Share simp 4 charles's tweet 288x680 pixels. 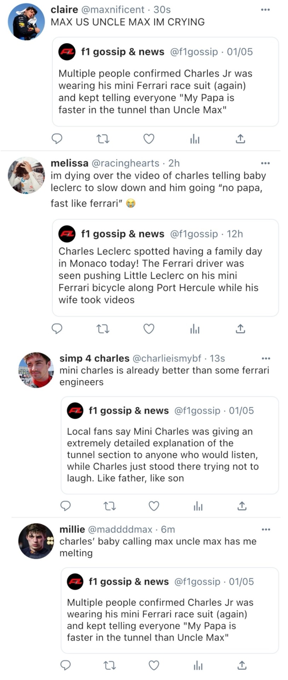click(242, 506)
